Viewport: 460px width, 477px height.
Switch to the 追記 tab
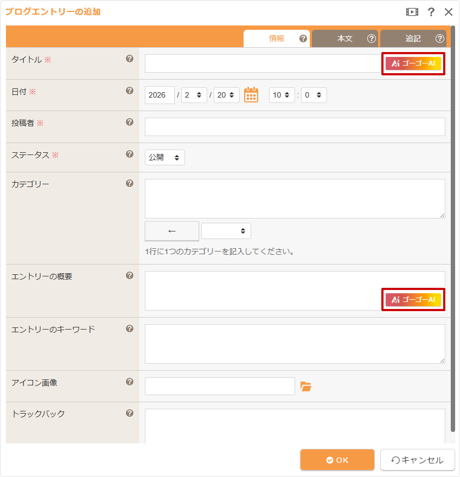pos(413,38)
